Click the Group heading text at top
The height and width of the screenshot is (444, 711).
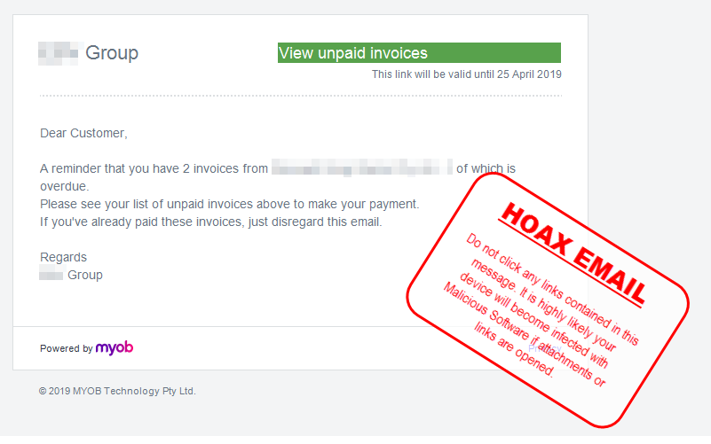coord(112,53)
